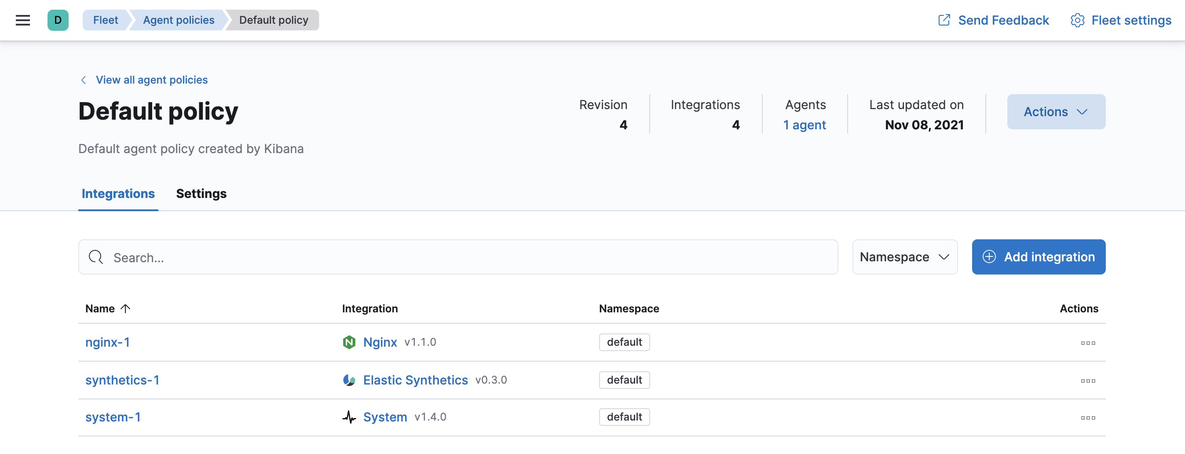Click inside the Search input field
1185x454 pixels.
[x=322, y=256]
